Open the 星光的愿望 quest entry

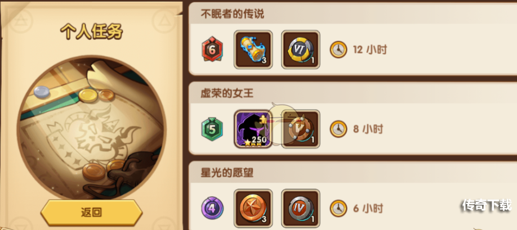[353, 196]
